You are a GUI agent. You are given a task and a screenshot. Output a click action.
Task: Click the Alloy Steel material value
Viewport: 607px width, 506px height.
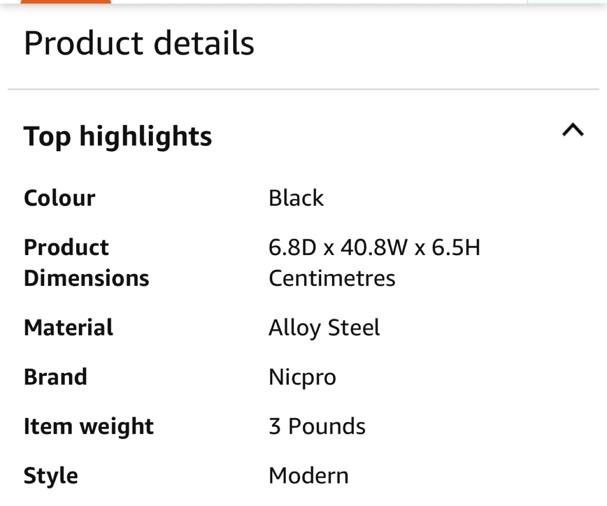(324, 328)
